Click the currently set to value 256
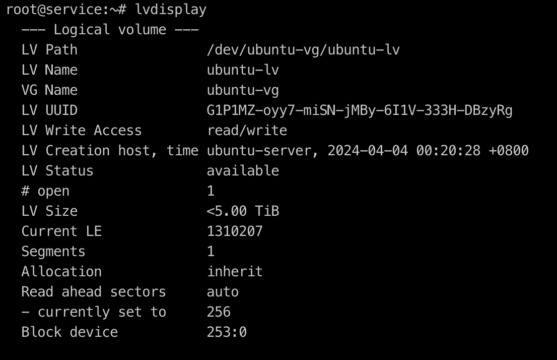This screenshot has height=360, width=557. (219, 312)
